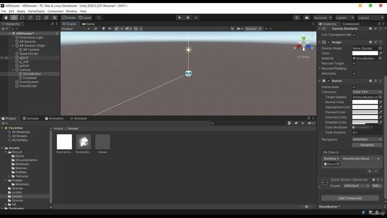Select the Rotate tool
Image resolution: width=387 pixels, height=218 pixels.
point(22,18)
